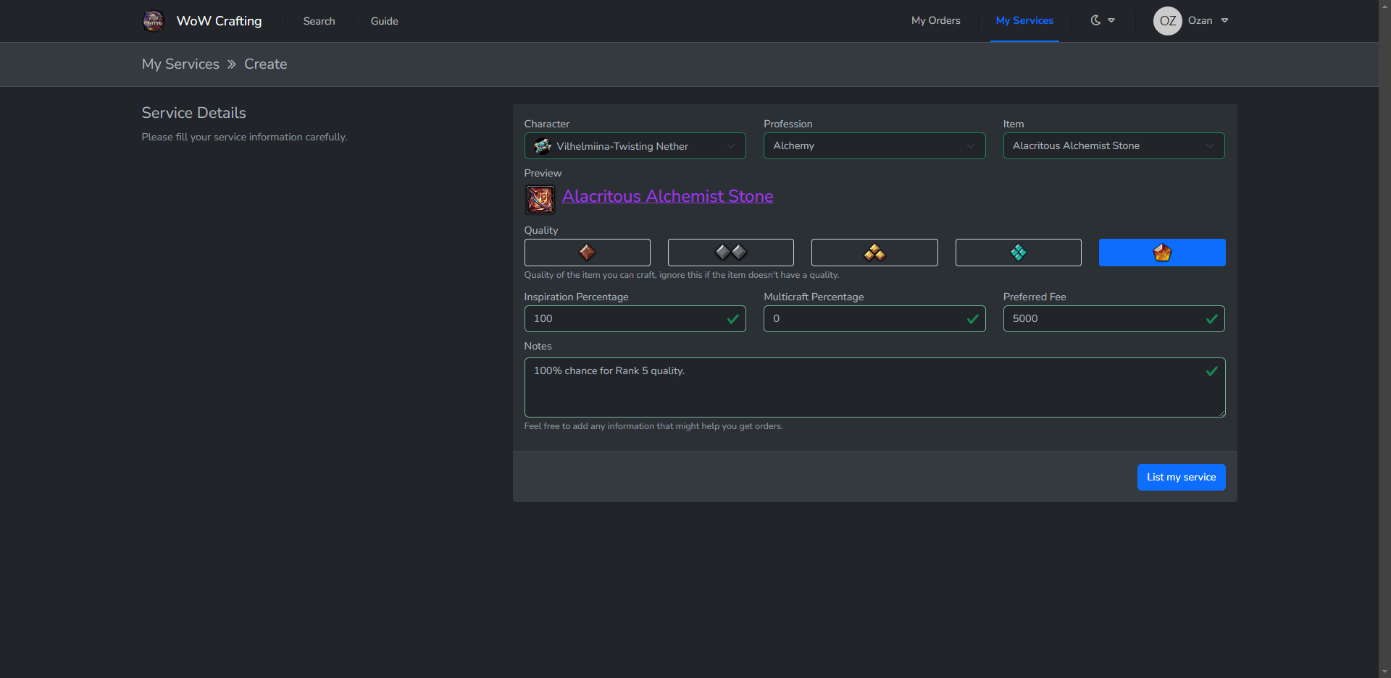Open the Alacritous Alchemist Stone preview link
This screenshot has height=678, width=1391.
click(x=667, y=196)
